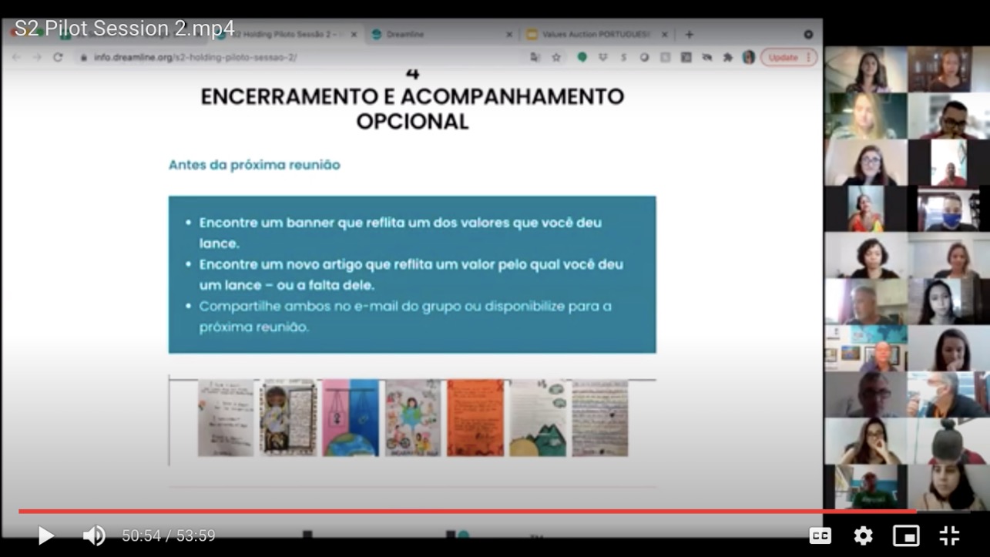
Task: Select the orange banner thumbnail
Action: point(475,418)
